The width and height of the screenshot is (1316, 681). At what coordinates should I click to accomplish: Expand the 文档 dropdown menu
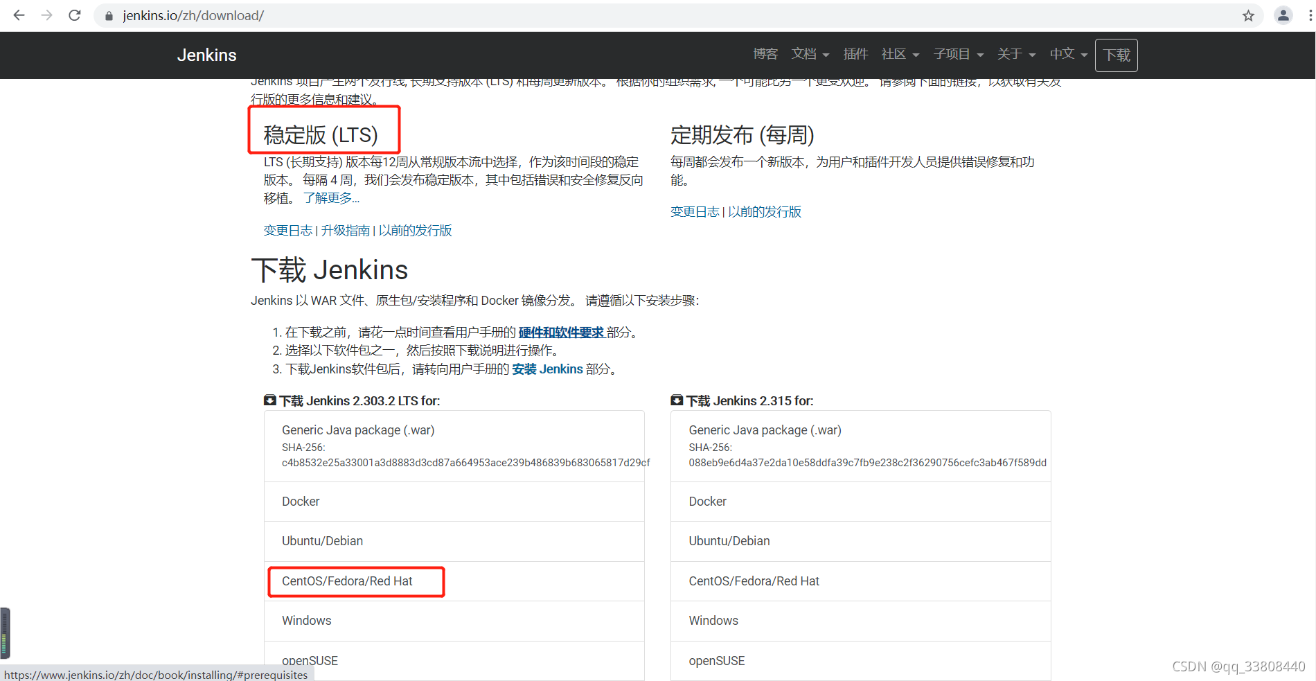tap(810, 54)
